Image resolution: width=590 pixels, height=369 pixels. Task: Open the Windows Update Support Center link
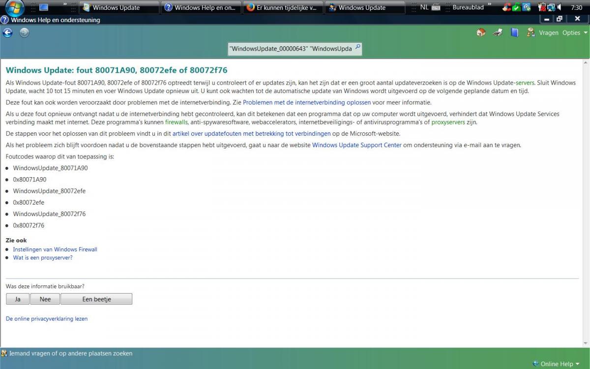[357, 145]
